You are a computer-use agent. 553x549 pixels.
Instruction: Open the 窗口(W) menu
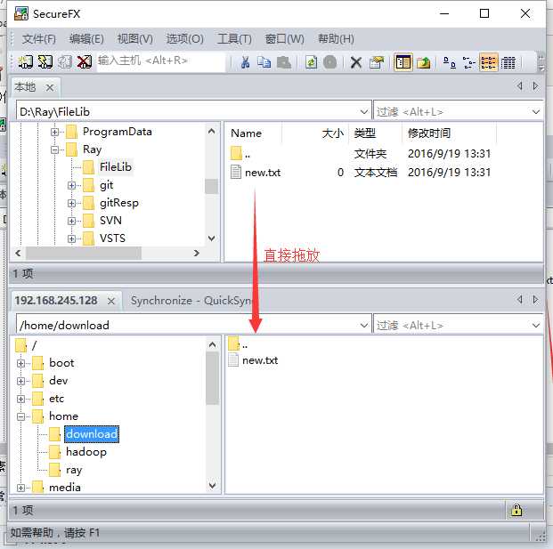[284, 38]
